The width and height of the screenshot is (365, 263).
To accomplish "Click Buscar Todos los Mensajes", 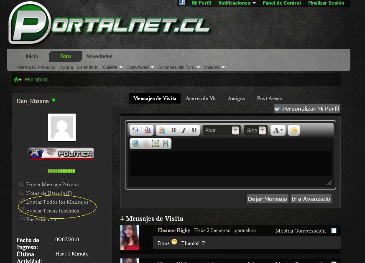I will click(x=57, y=202).
